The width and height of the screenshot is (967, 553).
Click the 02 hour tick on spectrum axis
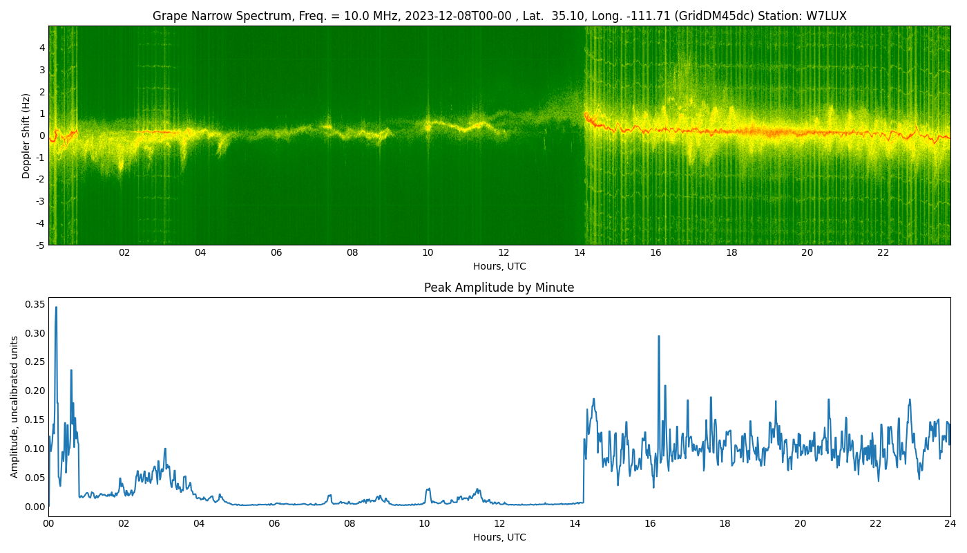tap(124, 253)
